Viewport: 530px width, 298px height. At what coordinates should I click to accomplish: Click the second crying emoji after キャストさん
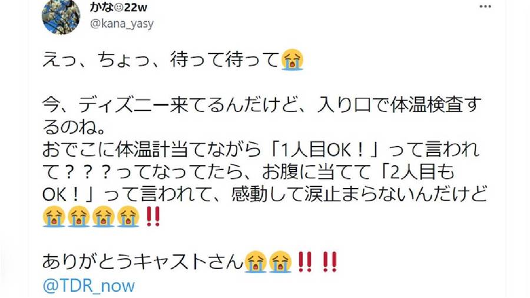(280, 262)
